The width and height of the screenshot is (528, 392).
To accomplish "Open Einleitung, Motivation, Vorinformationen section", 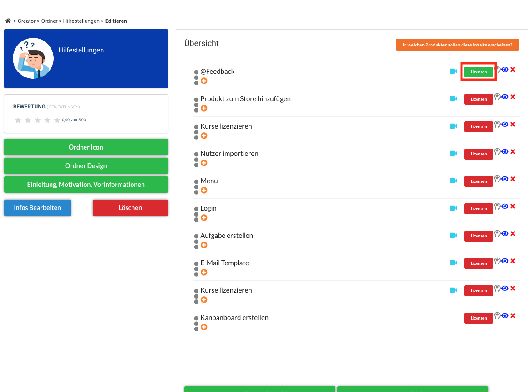I will pyautogui.click(x=86, y=185).
